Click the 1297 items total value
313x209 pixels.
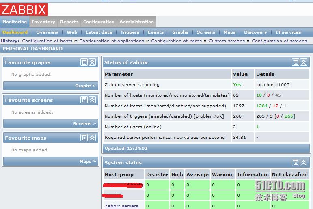click(239, 106)
